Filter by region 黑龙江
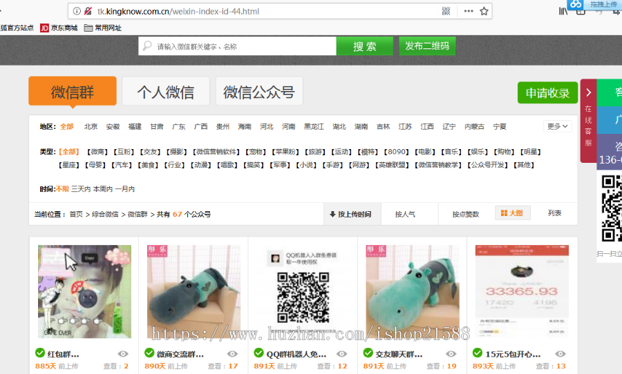 click(x=314, y=126)
